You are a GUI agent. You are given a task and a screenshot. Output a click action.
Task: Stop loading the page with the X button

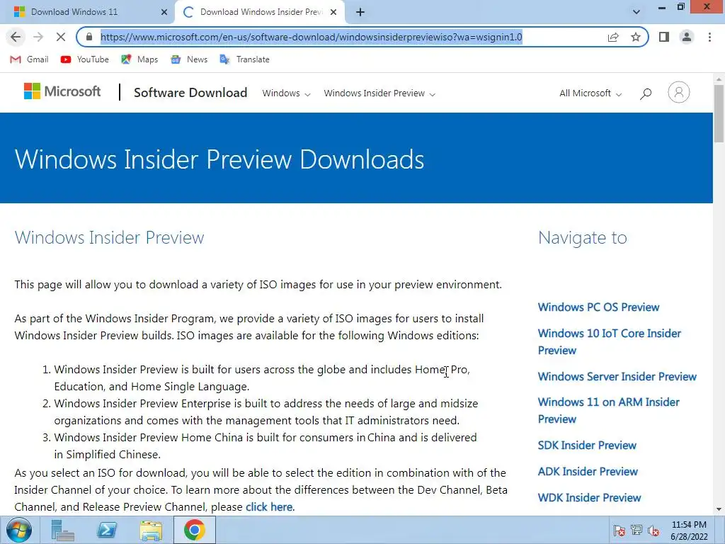(x=61, y=37)
